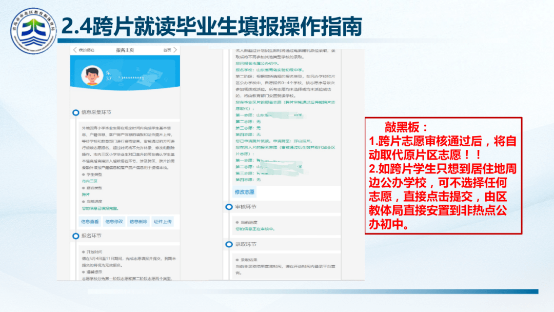Click the 您的信息已填报完整 progress indicator
This screenshot has width=554, height=312.
pos(99,207)
